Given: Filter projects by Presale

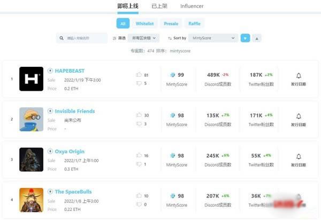Looking at the screenshot, I should pyautogui.click(x=171, y=23).
